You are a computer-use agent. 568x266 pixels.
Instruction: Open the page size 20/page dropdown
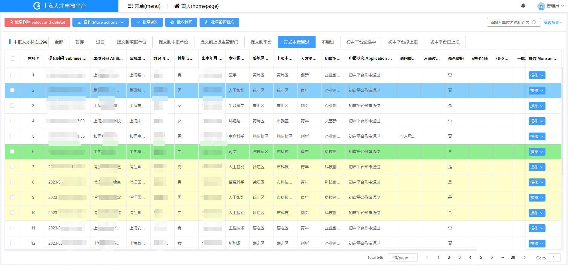pos(402,258)
